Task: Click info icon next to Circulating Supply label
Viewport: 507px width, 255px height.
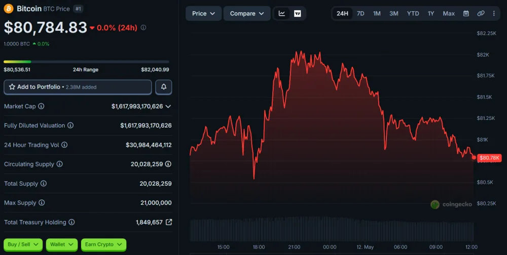Action: [59, 164]
